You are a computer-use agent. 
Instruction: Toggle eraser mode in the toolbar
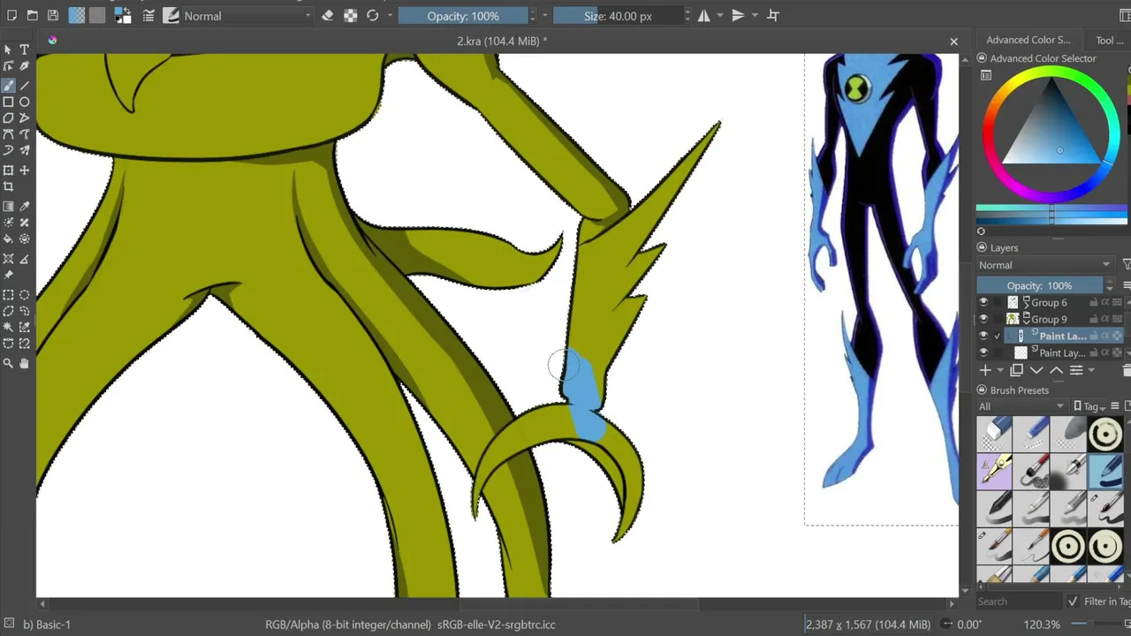pos(328,16)
